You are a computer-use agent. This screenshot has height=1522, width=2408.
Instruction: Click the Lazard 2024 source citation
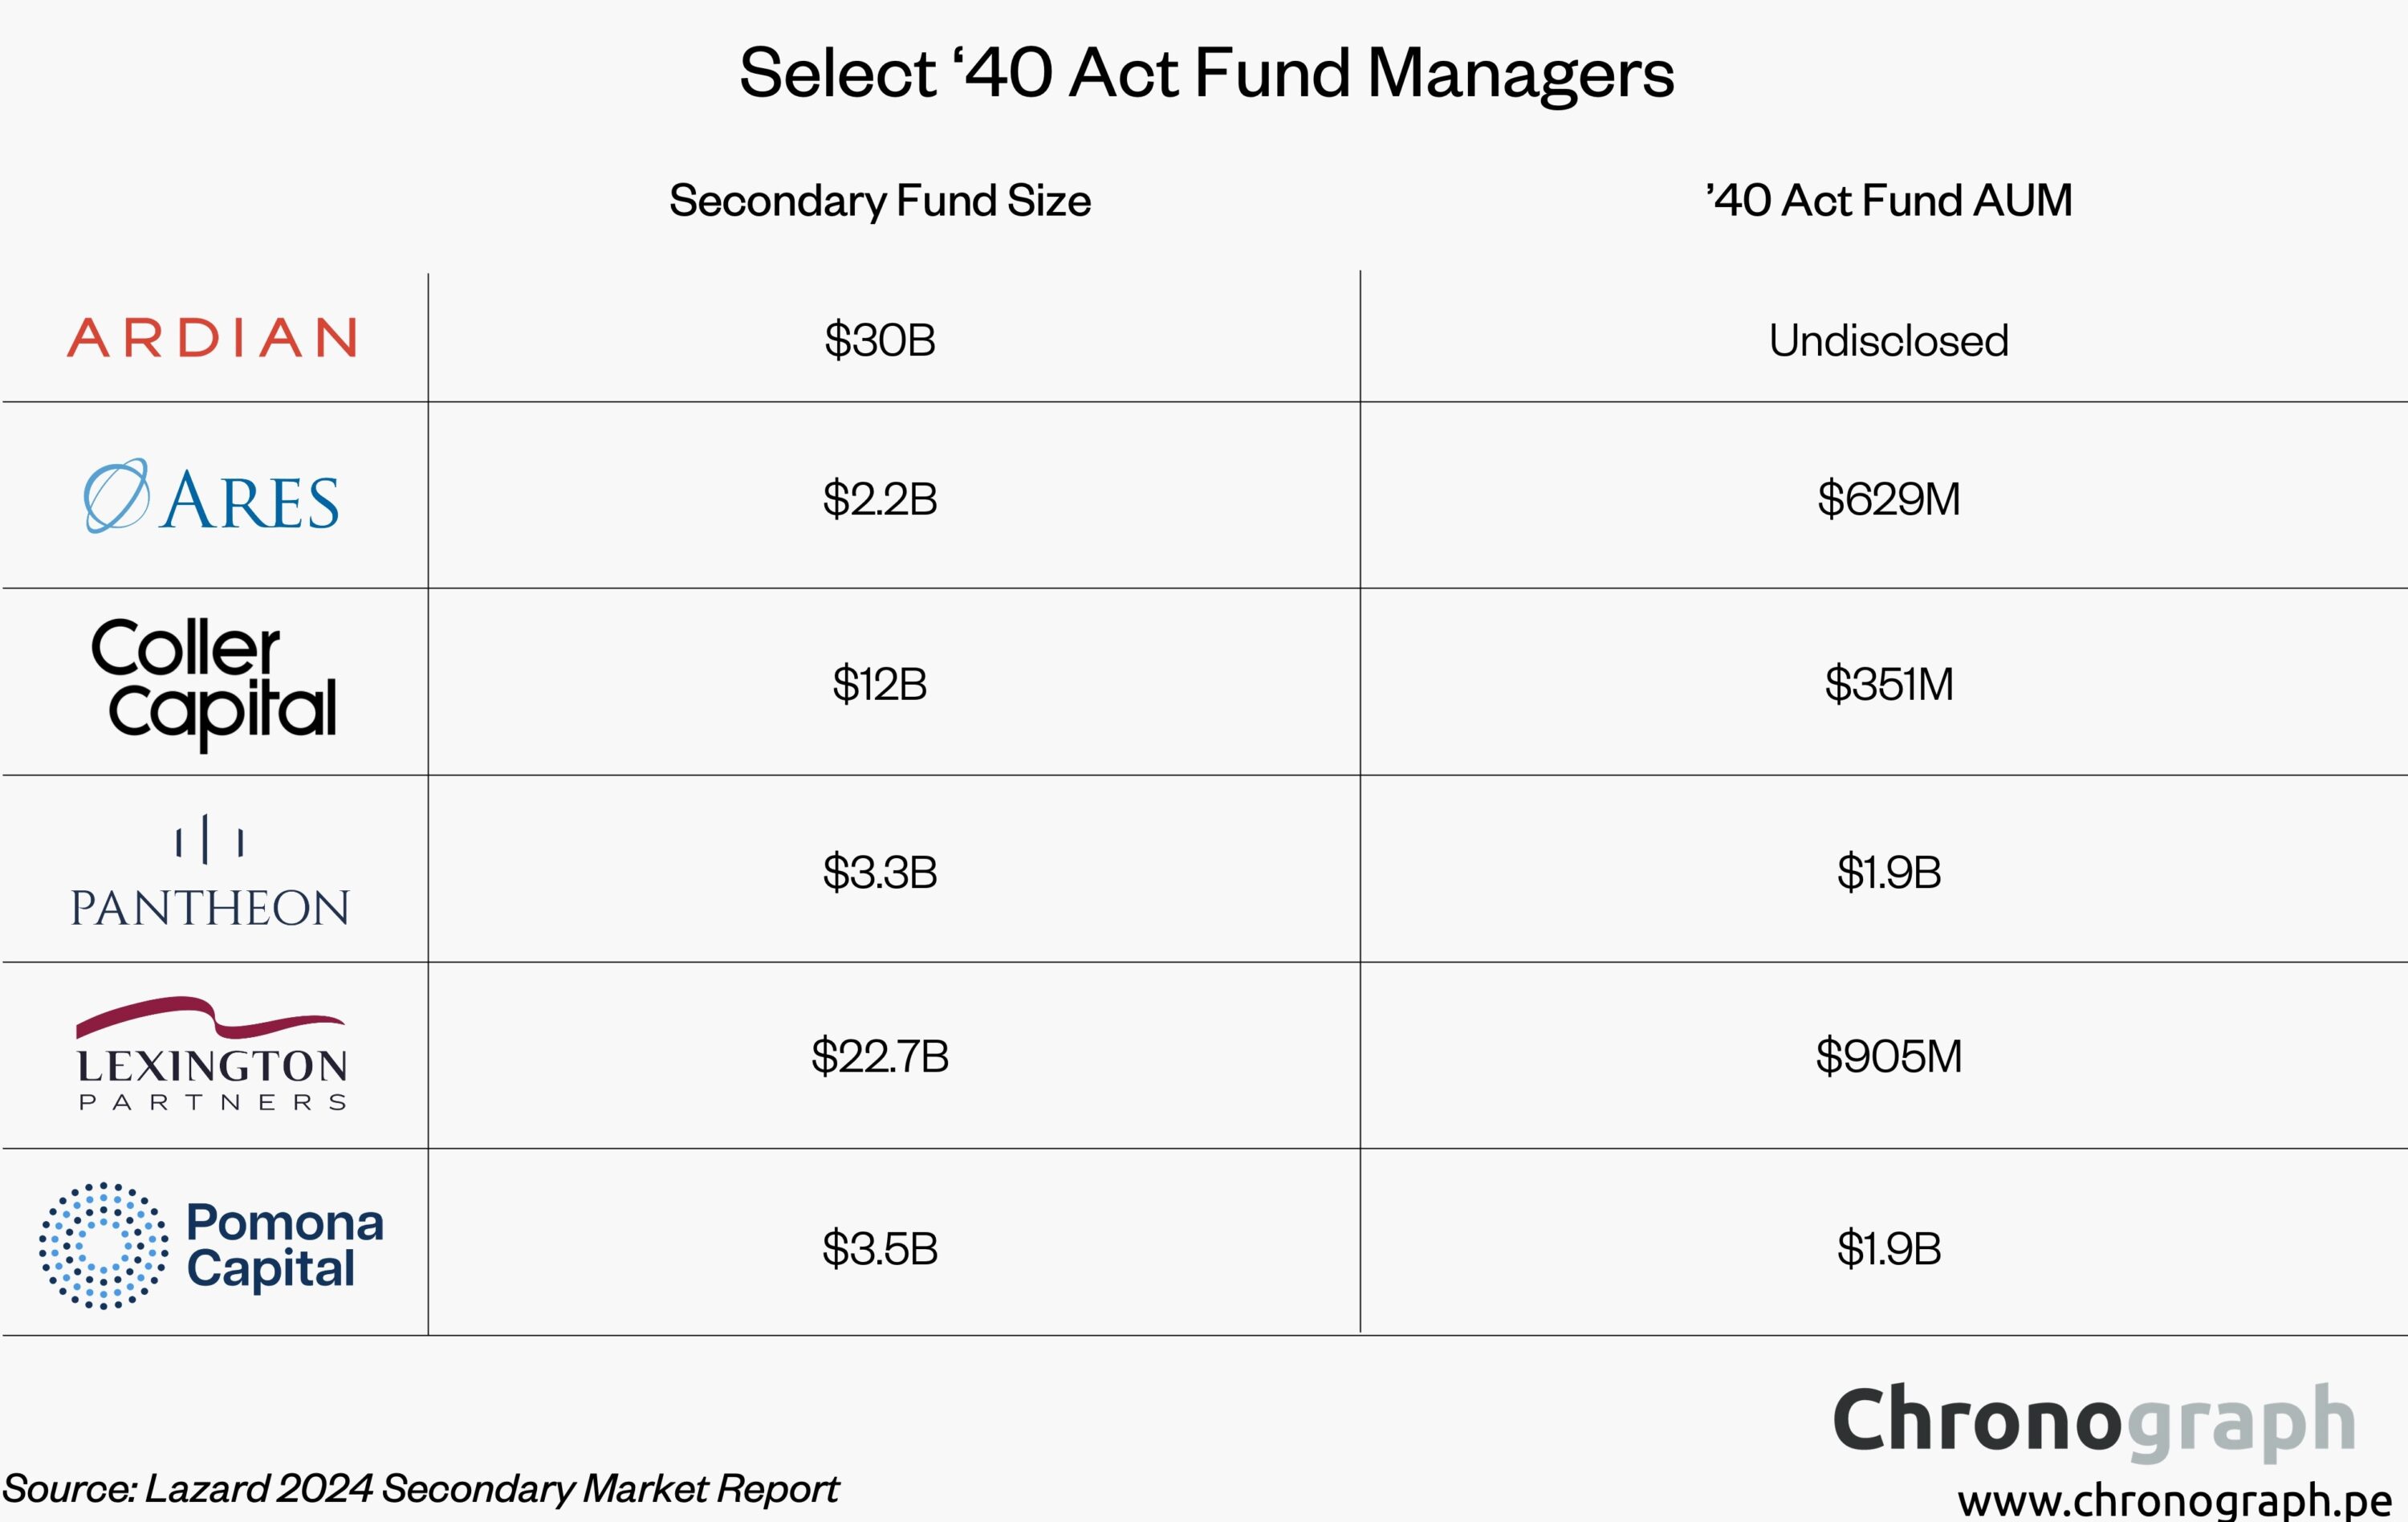420,1489
